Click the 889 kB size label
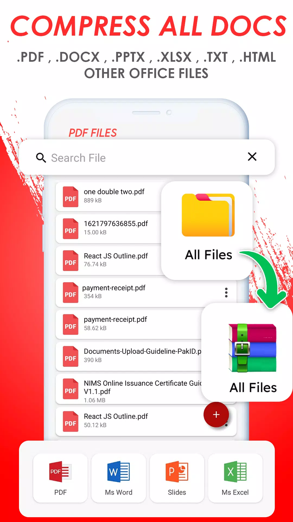The width and height of the screenshot is (293, 522). [x=93, y=200]
